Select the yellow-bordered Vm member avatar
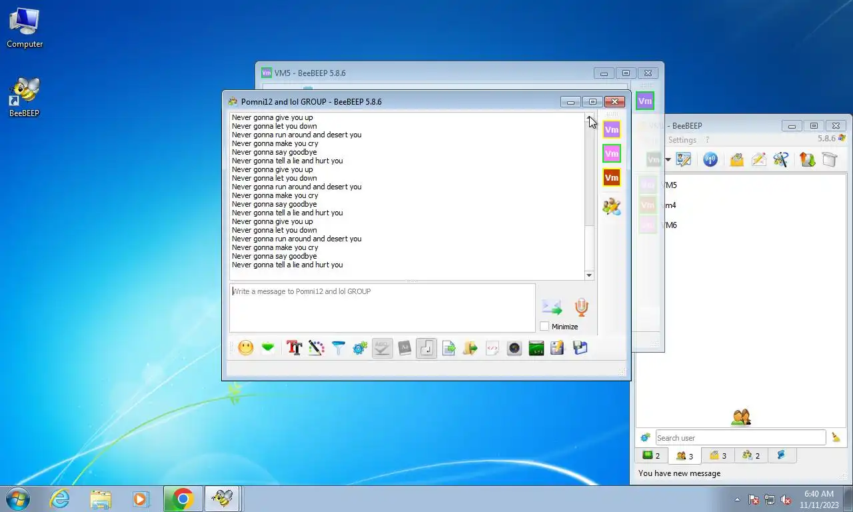Viewport: 853px width, 512px height. (612, 130)
